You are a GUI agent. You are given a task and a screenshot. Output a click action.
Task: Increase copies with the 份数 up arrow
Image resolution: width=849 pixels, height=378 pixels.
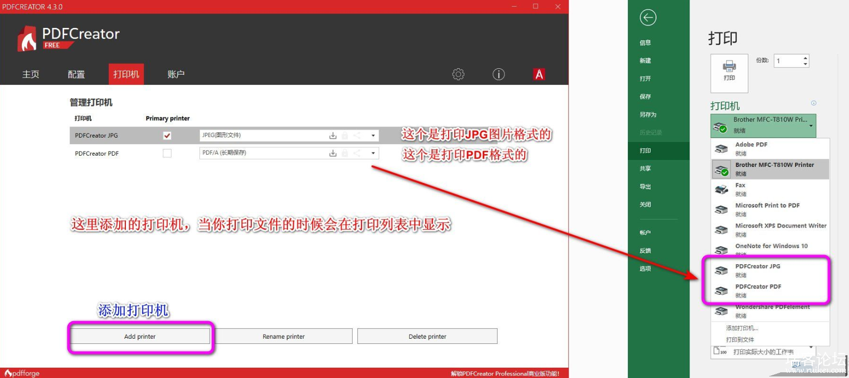click(x=805, y=58)
